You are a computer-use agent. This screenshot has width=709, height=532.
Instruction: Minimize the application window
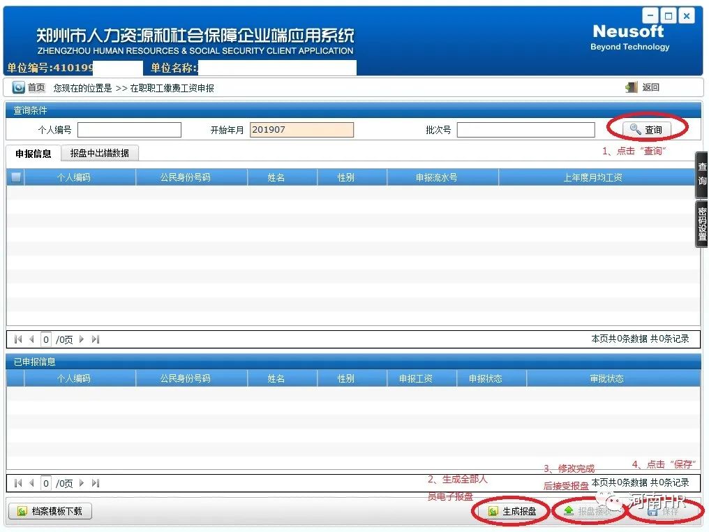click(650, 16)
